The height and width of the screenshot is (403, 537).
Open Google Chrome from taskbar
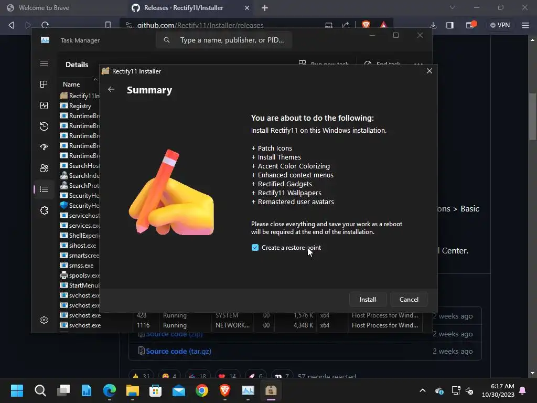202,390
